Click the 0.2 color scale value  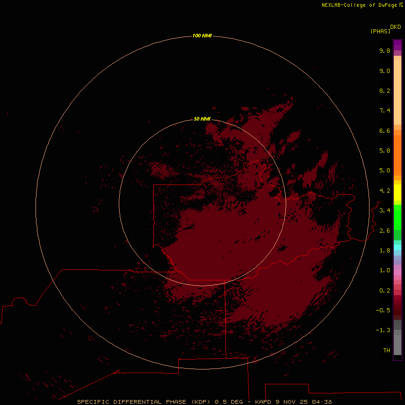click(385, 291)
